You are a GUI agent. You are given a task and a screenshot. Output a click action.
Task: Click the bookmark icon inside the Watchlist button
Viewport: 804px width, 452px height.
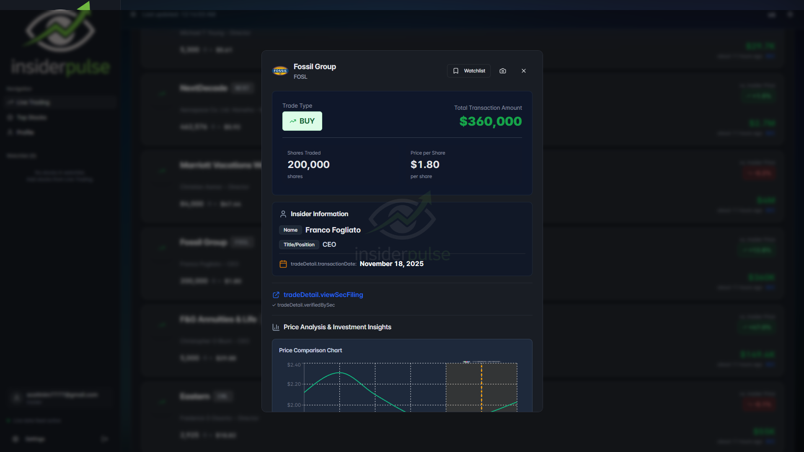456,70
